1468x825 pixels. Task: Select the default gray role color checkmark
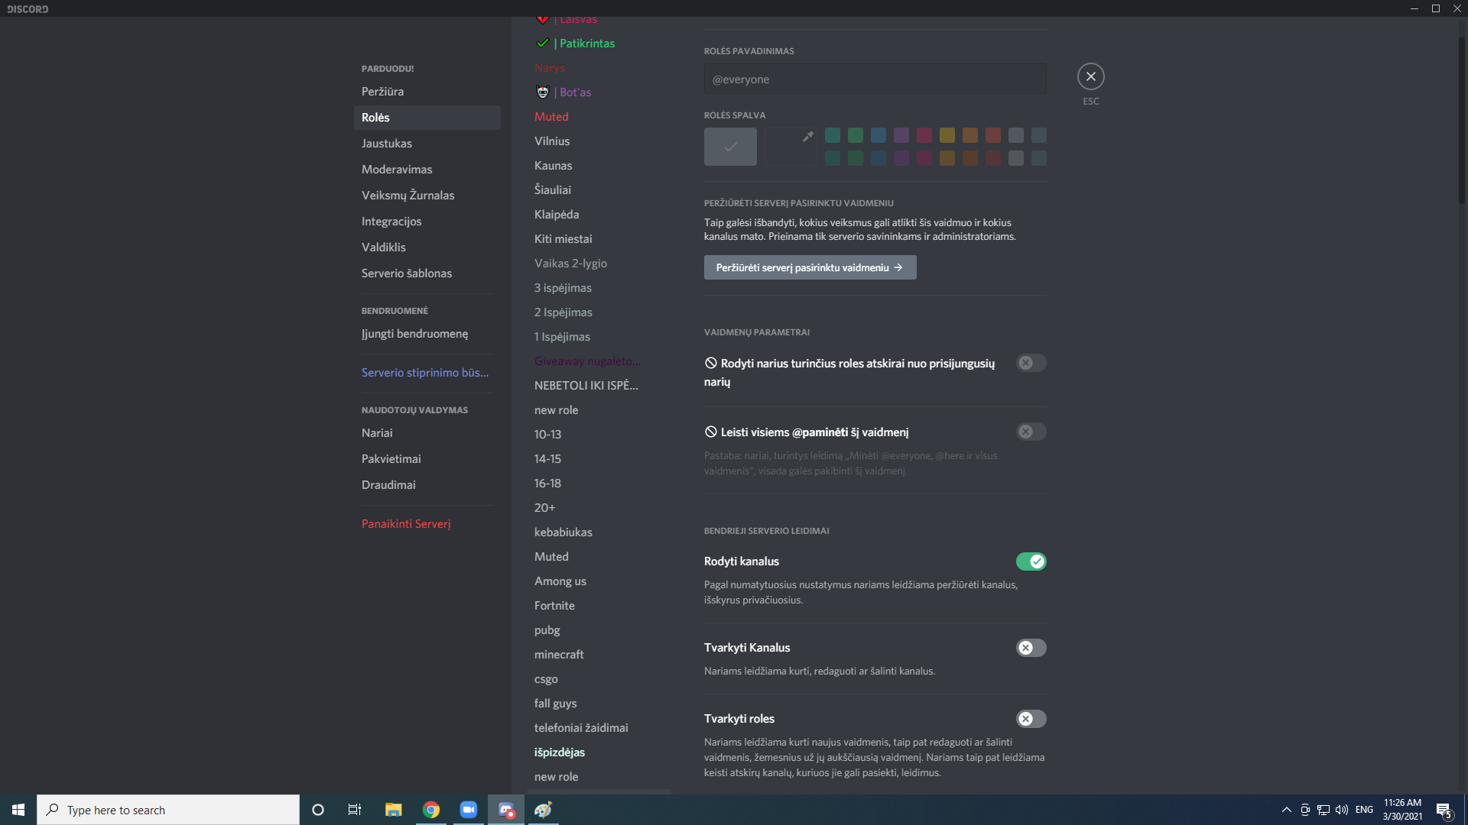pos(730,147)
